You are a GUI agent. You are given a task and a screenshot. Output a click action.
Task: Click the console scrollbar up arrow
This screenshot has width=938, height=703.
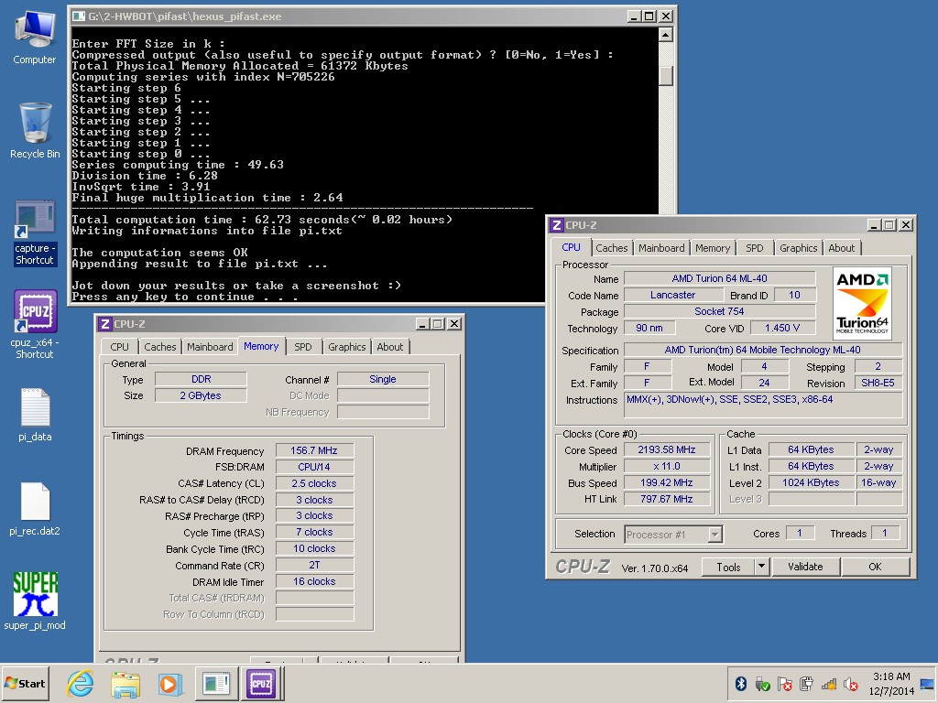click(x=666, y=35)
